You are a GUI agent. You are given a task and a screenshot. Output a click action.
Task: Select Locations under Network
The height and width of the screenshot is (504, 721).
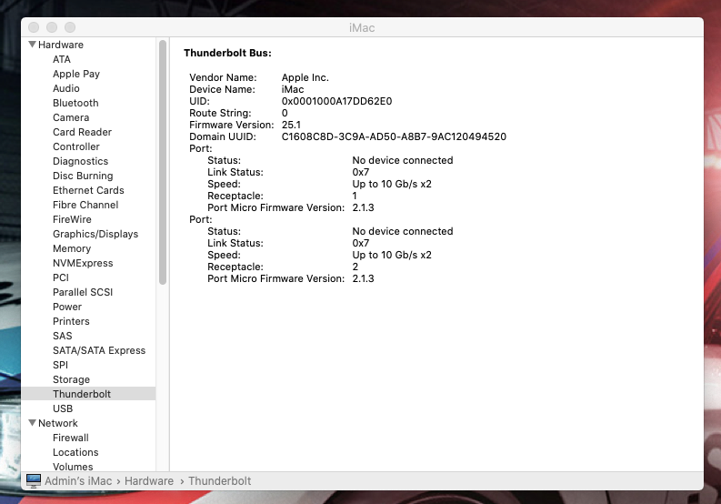click(x=75, y=452)
